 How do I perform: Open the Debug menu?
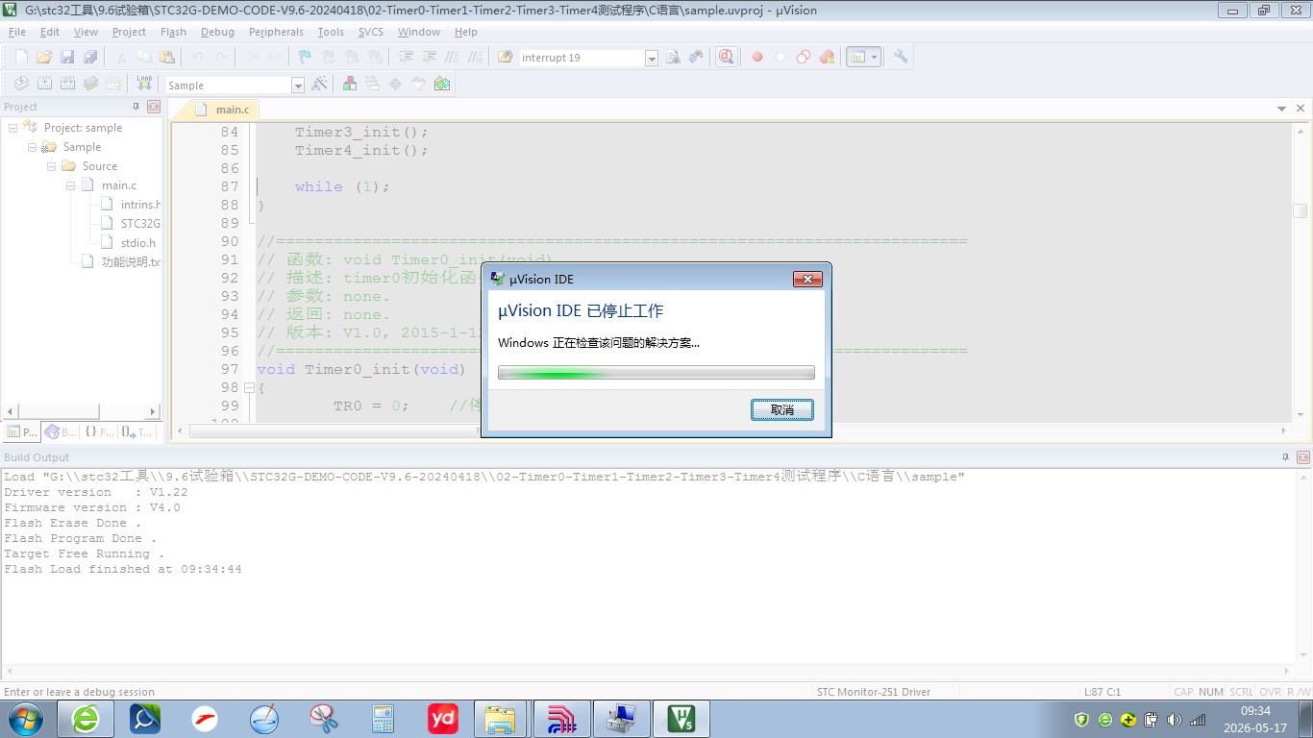[x=217, y=32]
